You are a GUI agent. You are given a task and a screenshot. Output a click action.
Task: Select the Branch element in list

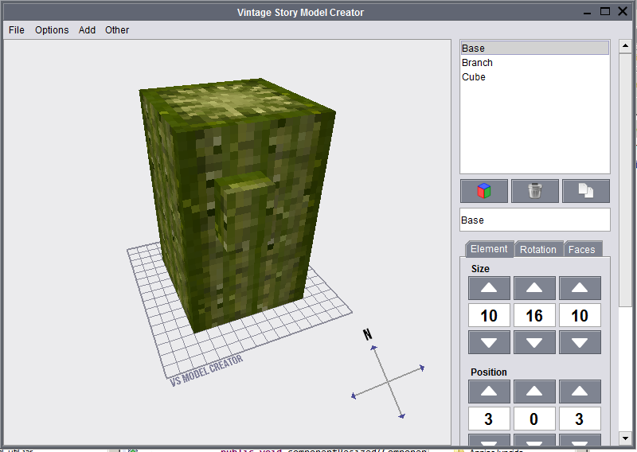click(x=477, y=63)
